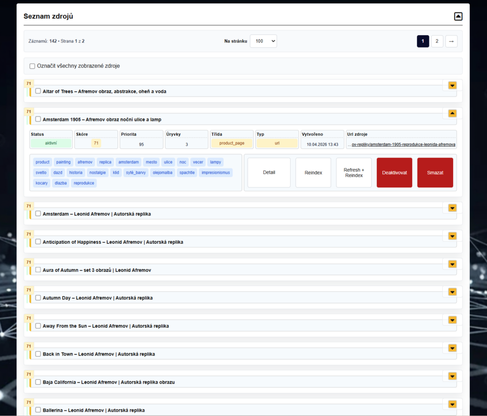487x416 pixels.
Task: Expand Away From the Sun row
Action: point(452,320)
